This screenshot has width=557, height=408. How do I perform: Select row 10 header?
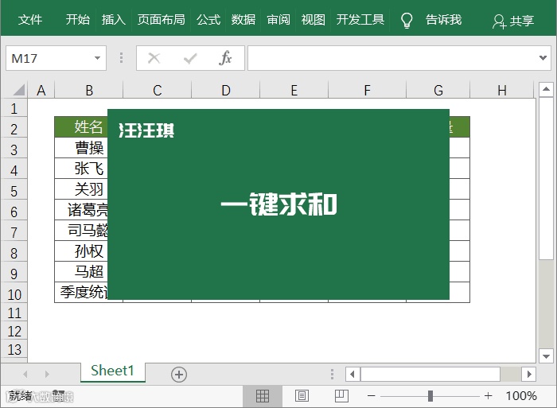point(14,294)
